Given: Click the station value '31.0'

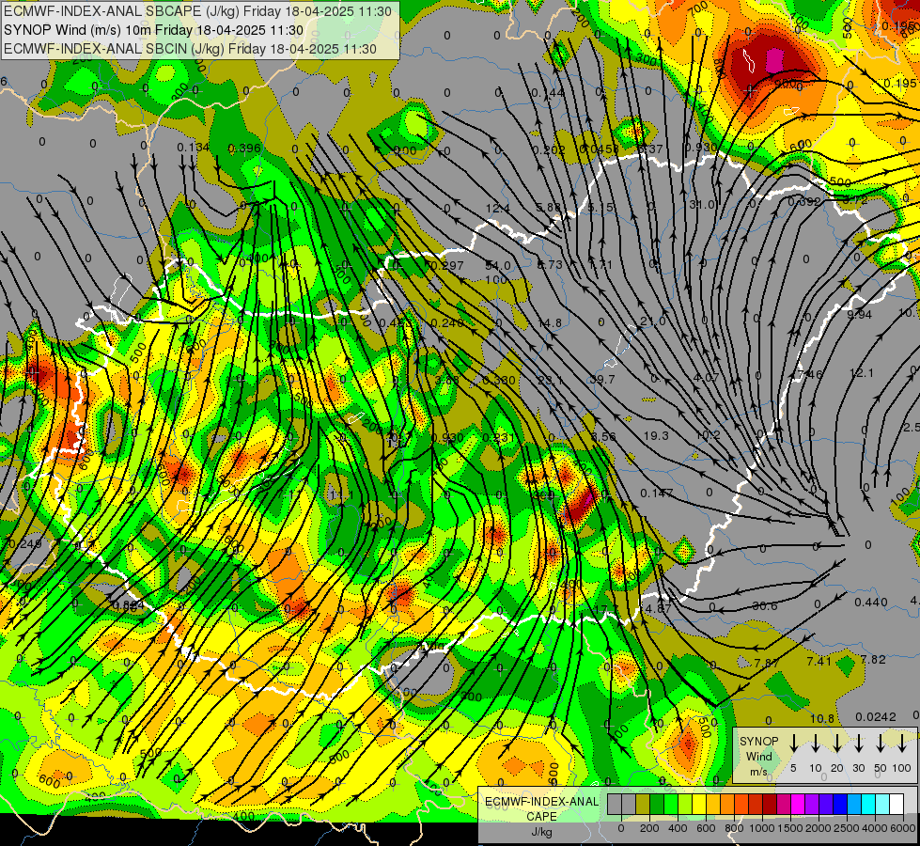Looking at the screenshot, I should [x=702, y=204].
